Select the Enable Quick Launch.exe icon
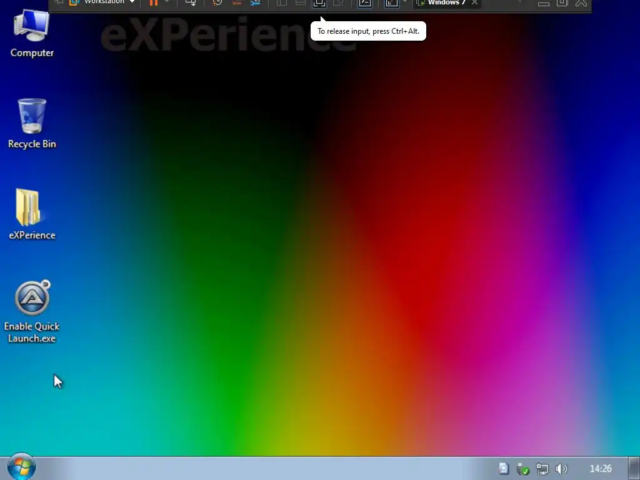Viewport: 640px width, 480px height. pyautogui.click(x=32, y=311)
